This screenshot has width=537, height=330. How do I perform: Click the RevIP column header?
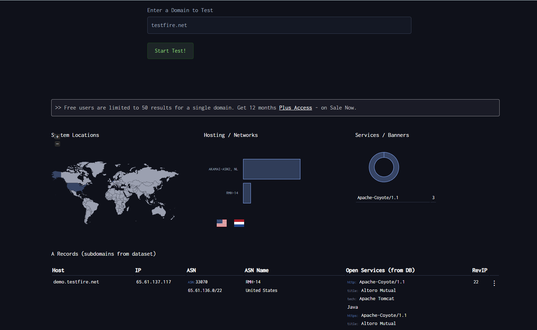479,270
